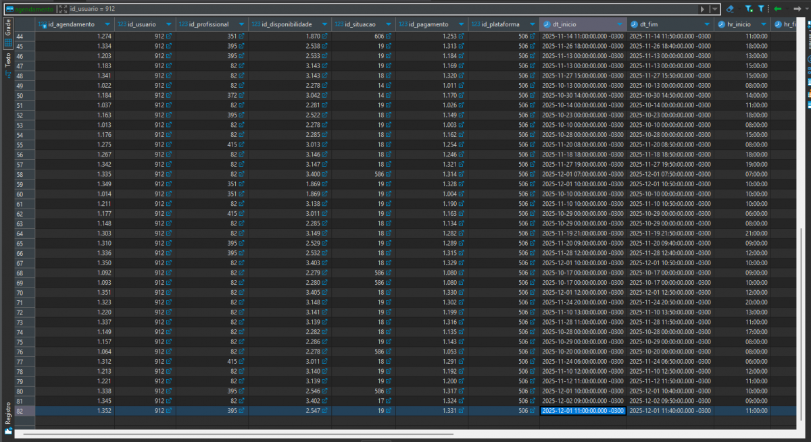Click the green back navigation arrow
The height and width of the screenshot is (442, 811).
click(778, 9)
